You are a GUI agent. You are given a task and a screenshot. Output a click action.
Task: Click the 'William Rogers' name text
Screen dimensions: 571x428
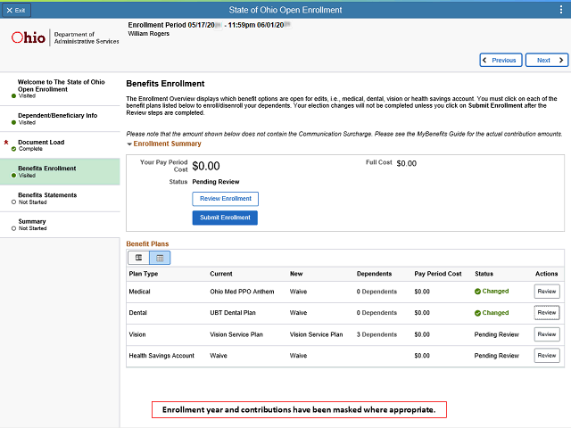149,34
